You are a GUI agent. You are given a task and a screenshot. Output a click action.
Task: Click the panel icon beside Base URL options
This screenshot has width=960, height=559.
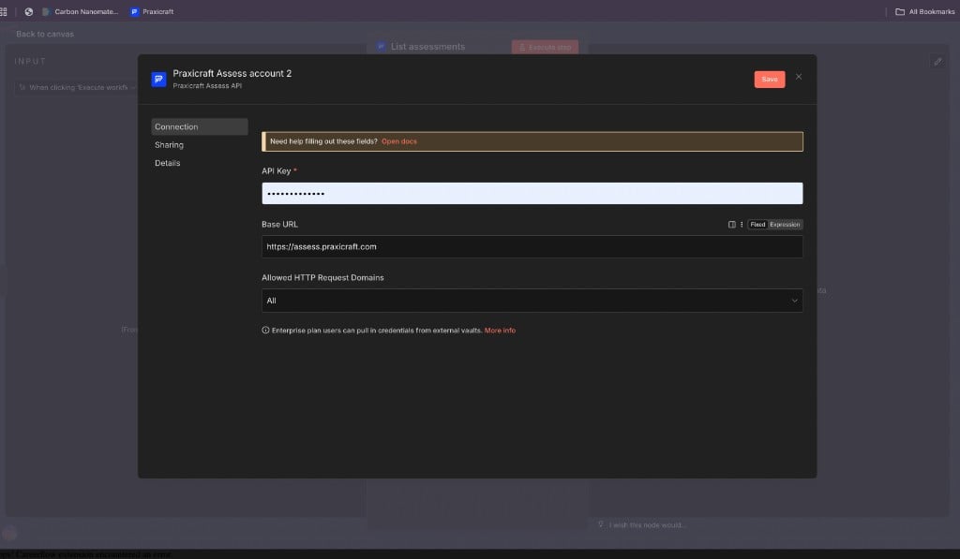pos(731,225)
